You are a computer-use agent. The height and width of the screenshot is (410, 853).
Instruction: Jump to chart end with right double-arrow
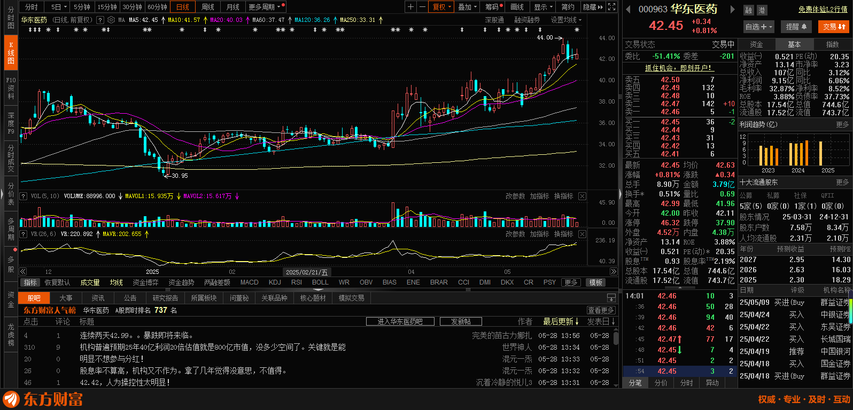click(614, 272)
